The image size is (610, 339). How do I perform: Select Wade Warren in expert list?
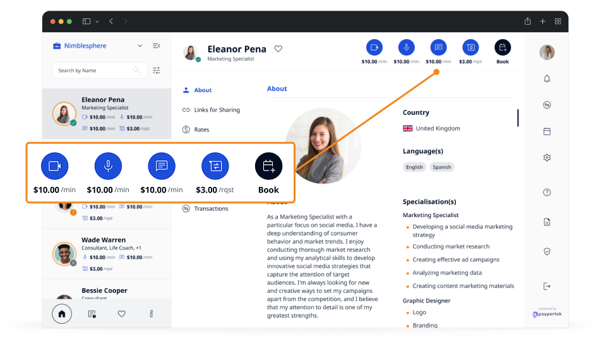click(107, 254)
